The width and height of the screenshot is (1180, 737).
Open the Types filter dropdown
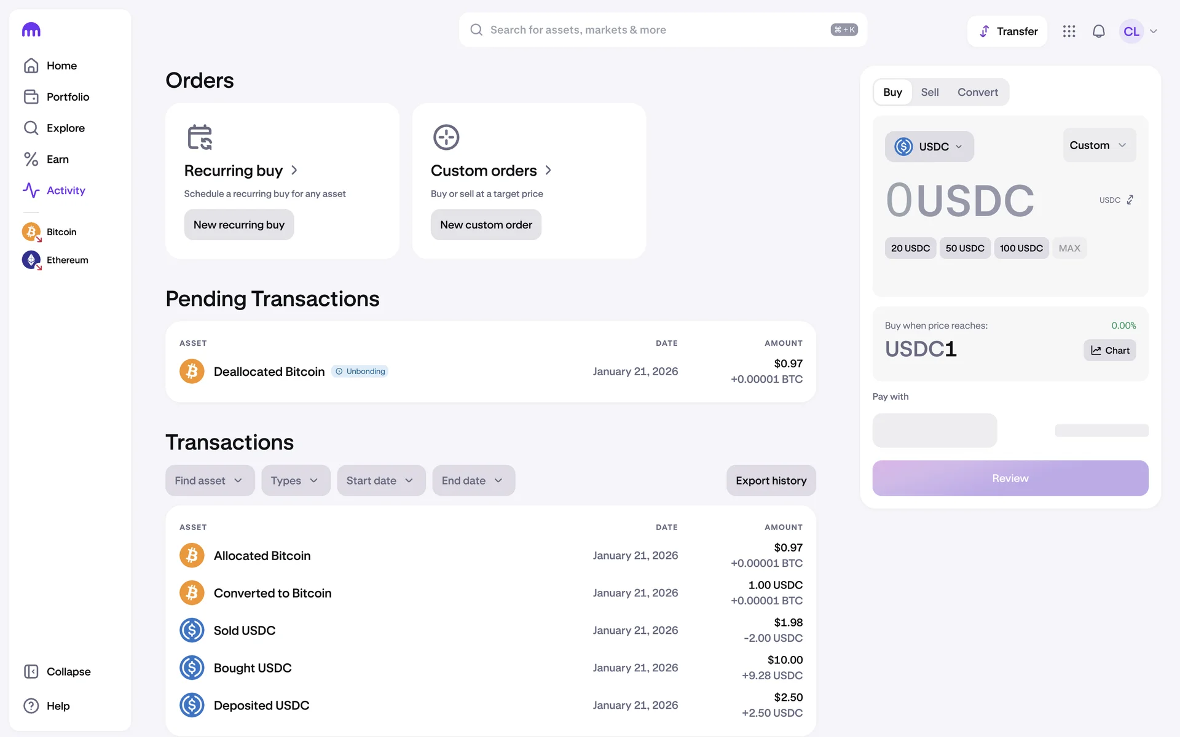(x=295, y=480)
